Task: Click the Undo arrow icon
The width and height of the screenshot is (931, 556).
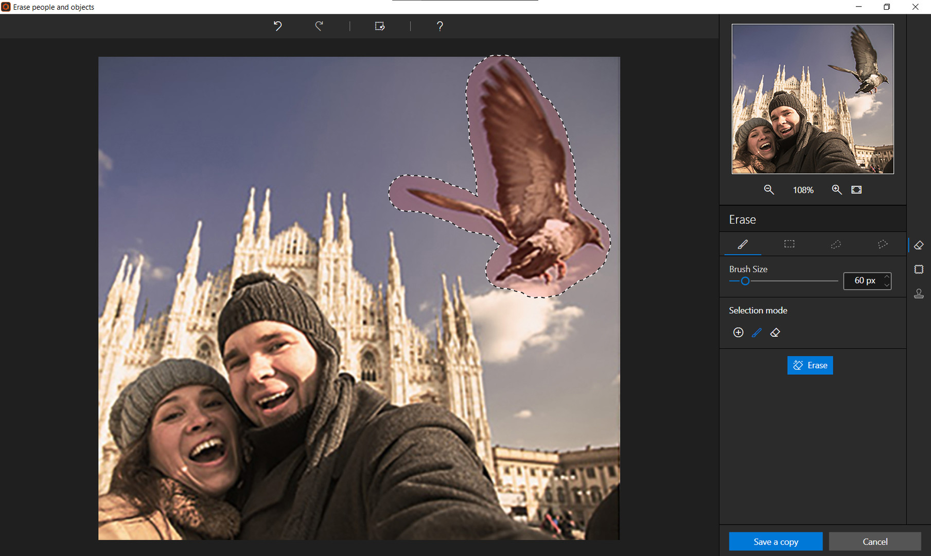Action: pos(277,26)
